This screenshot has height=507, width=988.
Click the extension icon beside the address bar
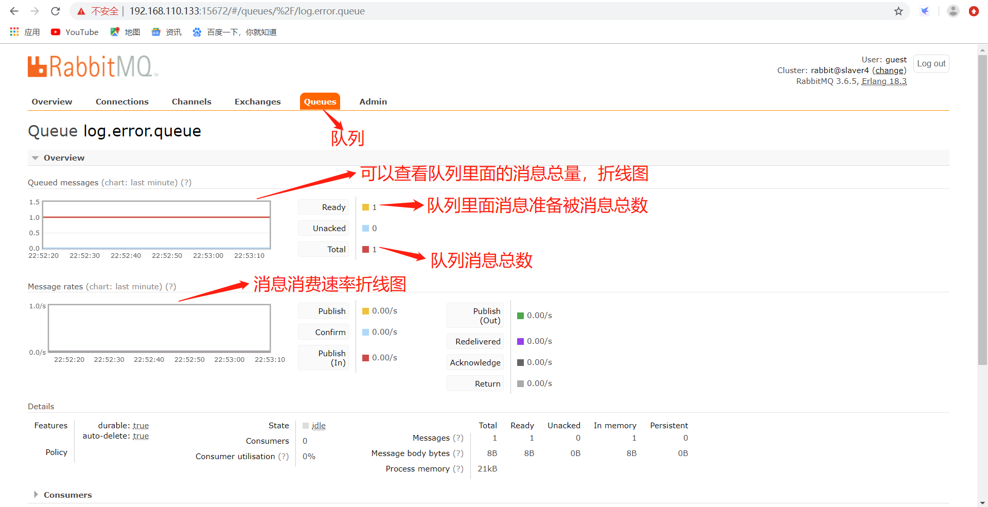(x=925, y=11)
